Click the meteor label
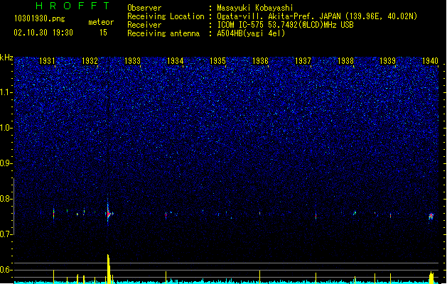 (101, 22)
